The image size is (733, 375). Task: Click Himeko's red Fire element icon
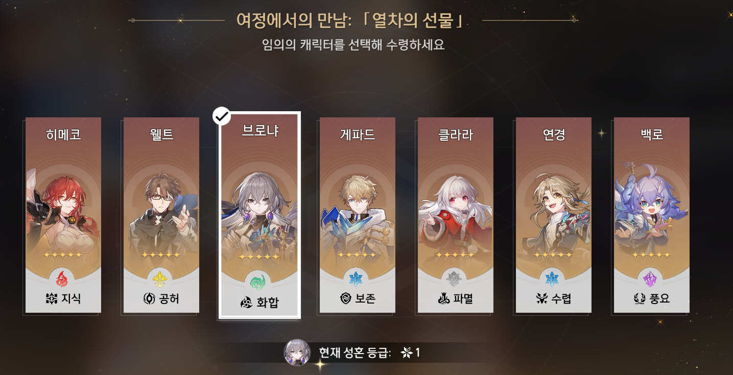[x=63, y=279]
